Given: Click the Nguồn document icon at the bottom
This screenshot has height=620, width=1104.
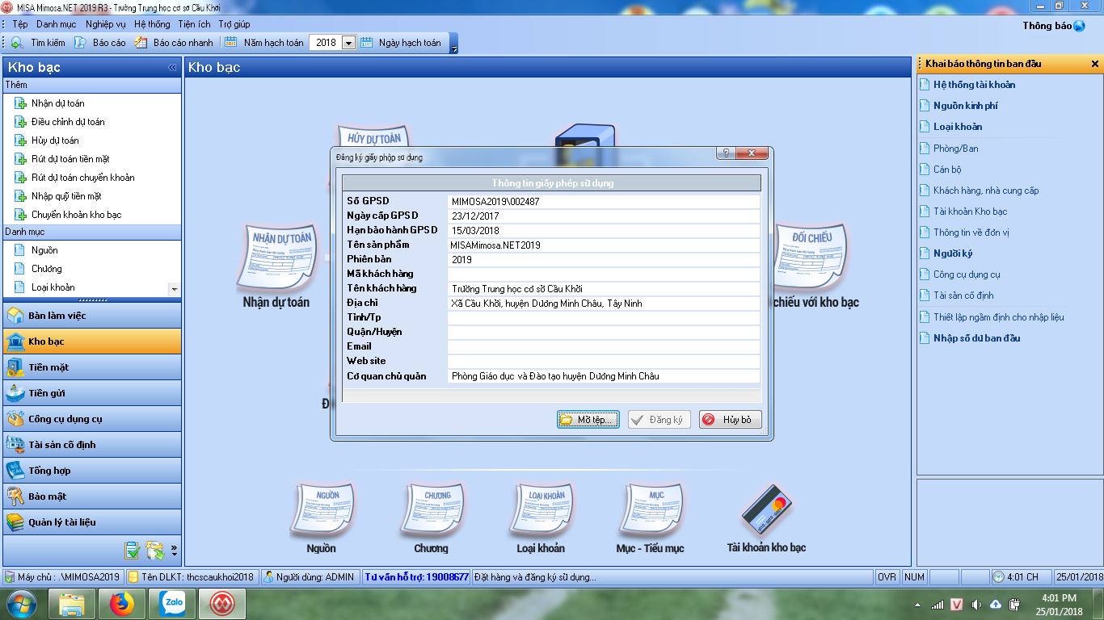Looking at the screenshot, I should (x=322, y=511).
